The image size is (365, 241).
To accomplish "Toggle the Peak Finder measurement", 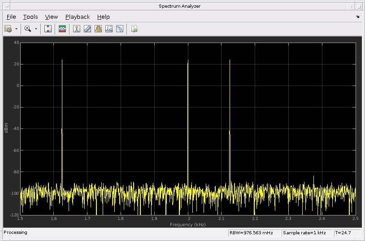I will point(77,29).
